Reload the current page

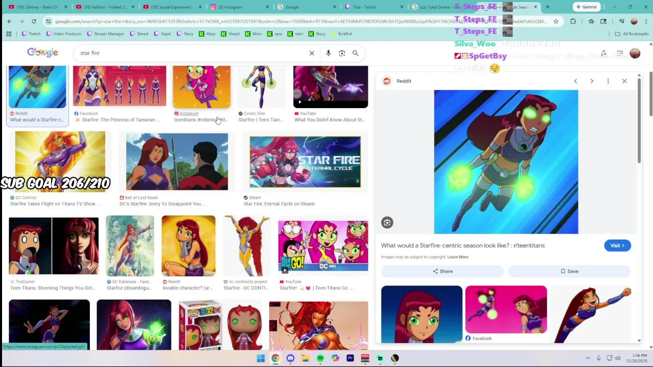coord(34,21)
